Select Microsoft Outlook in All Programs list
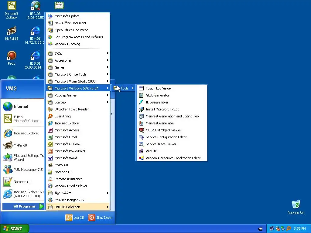Image resolution: width=311 pixels, height=233 pixels. click(78, 144)
